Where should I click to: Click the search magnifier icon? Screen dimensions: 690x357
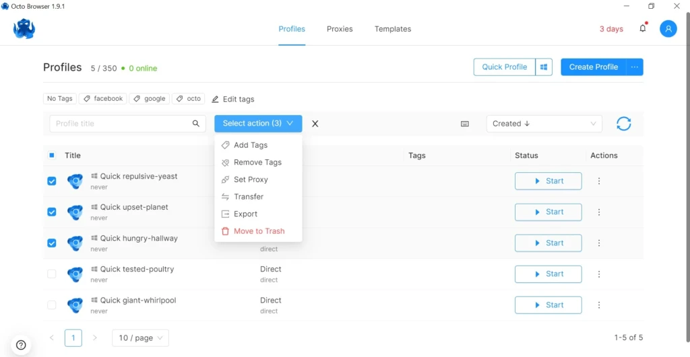196,124
